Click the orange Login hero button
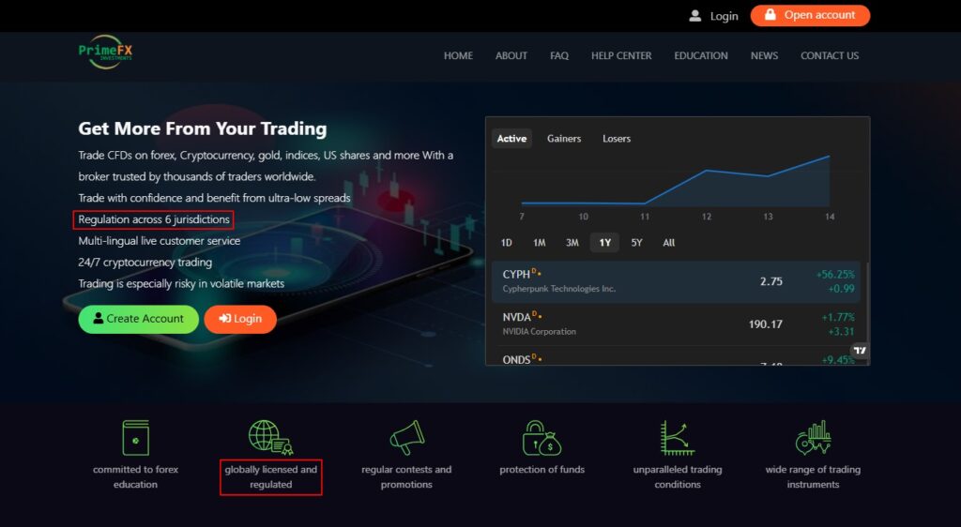The height and width of the screenshot is (527, 961). pos(240,319)
